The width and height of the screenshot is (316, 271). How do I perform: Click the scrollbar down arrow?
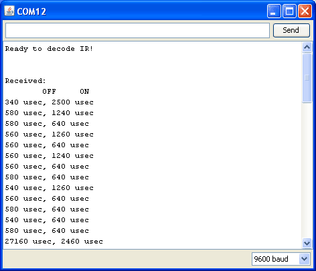coord(307,243)
